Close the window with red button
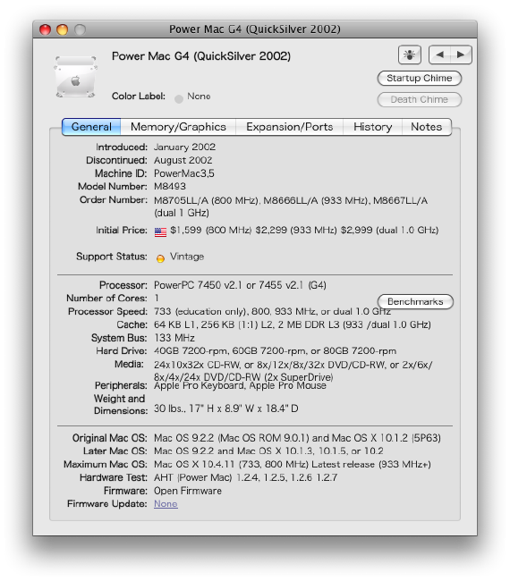This screenshot has width=510, height=581. pyautogui.click(x=46, y=29)
